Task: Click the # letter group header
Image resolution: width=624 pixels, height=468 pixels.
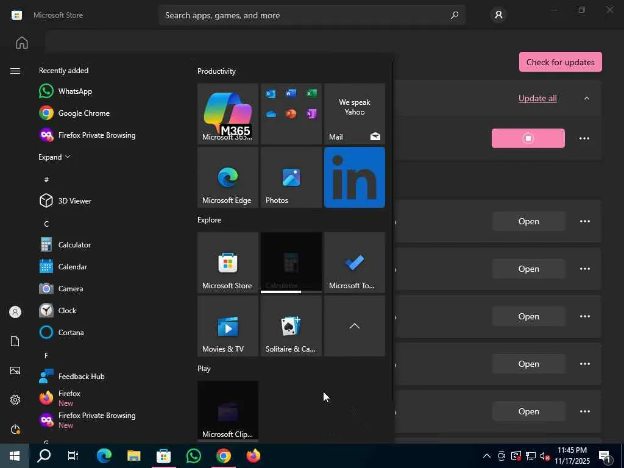Action: (46, 180)
